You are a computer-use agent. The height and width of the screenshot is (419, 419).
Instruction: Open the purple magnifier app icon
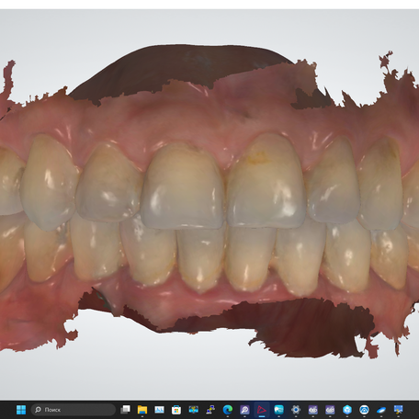point(244,410)
